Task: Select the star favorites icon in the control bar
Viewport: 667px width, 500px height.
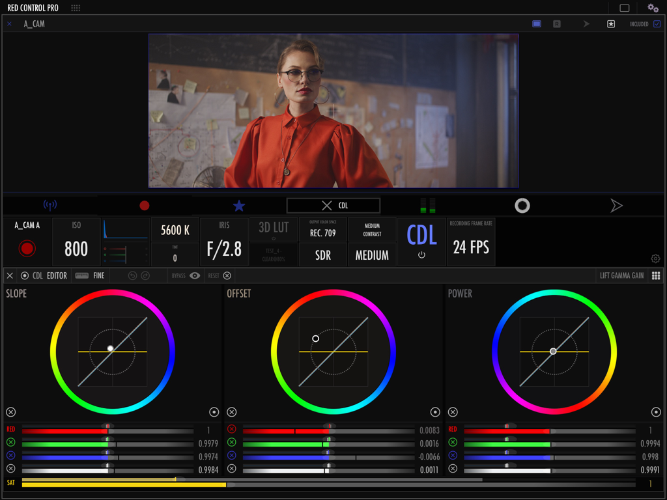Action: [240, 205]
